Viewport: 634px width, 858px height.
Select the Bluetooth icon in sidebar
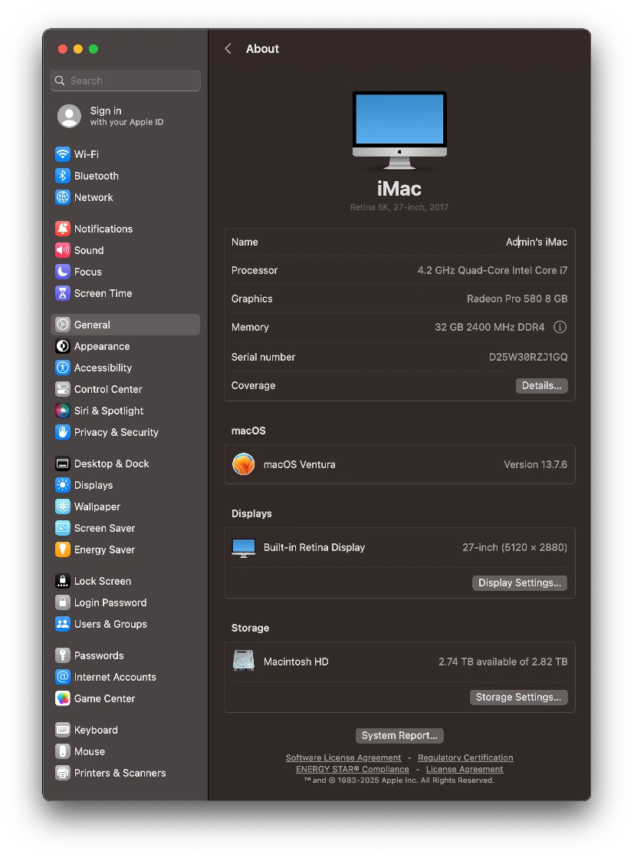(63, 176)
